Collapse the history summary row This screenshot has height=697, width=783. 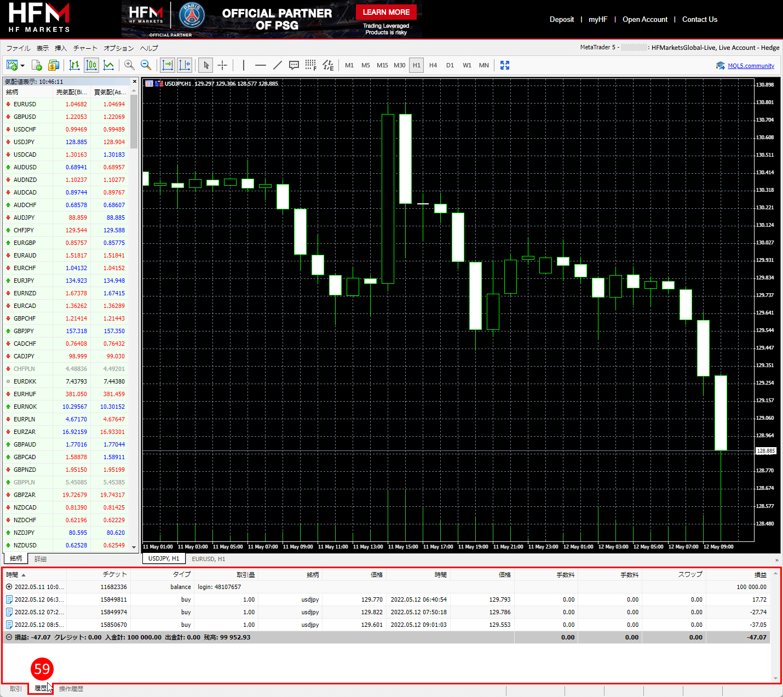9,637
